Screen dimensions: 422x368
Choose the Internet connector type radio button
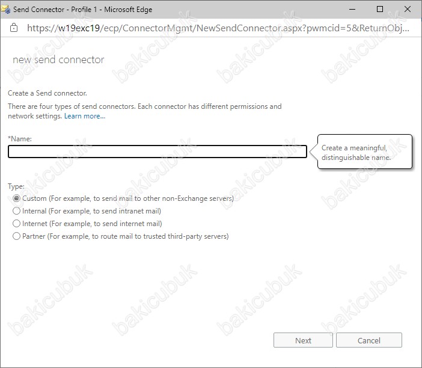[16, 224]
